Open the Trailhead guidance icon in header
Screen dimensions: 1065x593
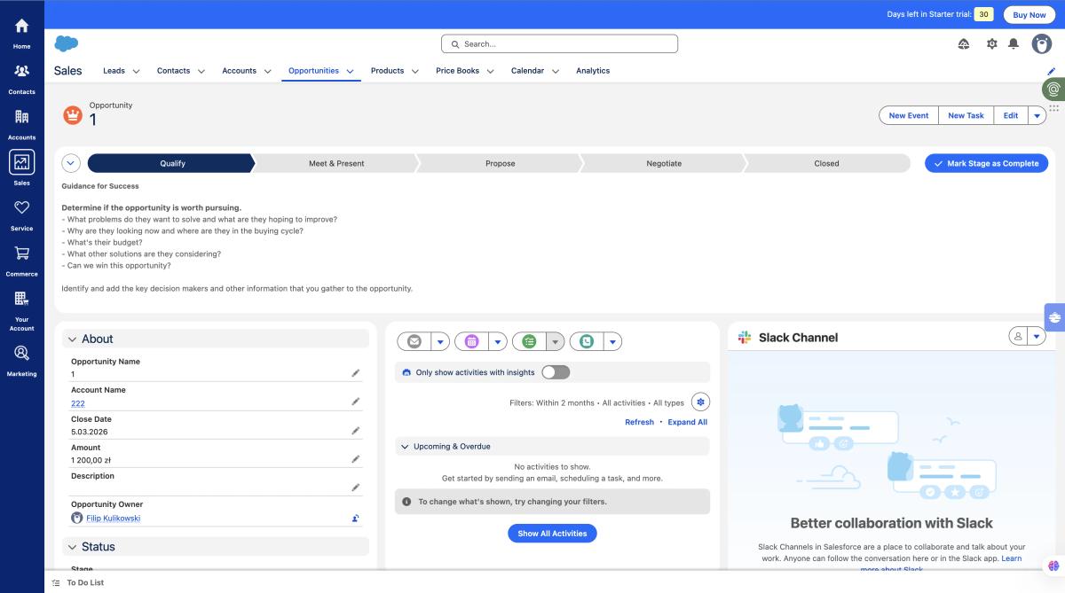[x=964, y=43]
